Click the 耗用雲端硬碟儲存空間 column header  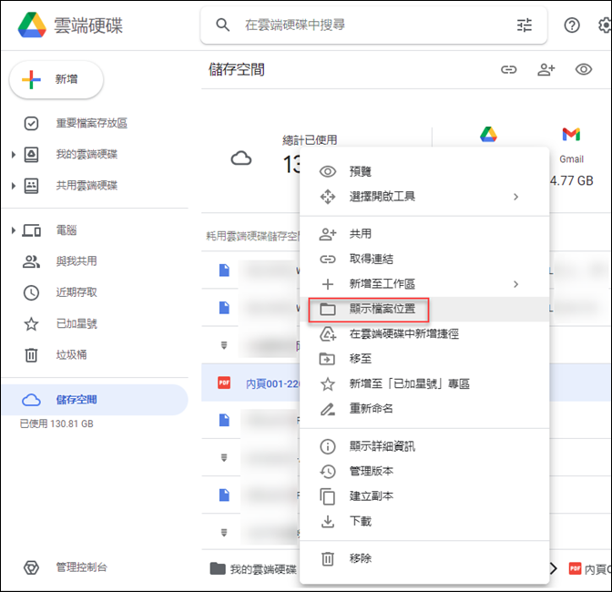pos(253,236)
